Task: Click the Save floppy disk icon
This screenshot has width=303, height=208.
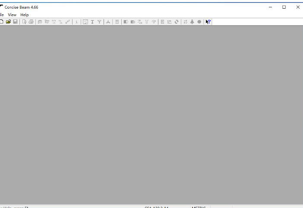Action: click(15, 22)
